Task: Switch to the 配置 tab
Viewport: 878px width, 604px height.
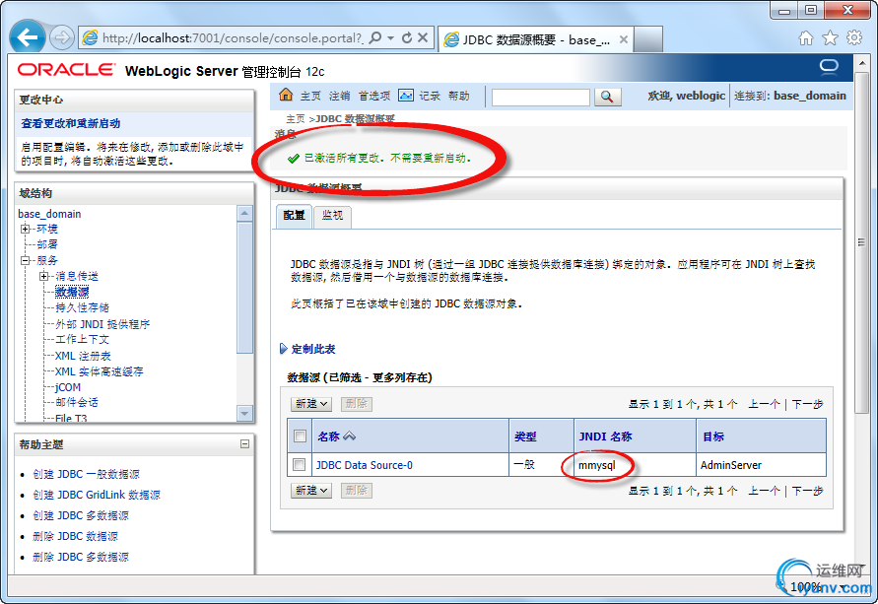Action: click(294, 216)
